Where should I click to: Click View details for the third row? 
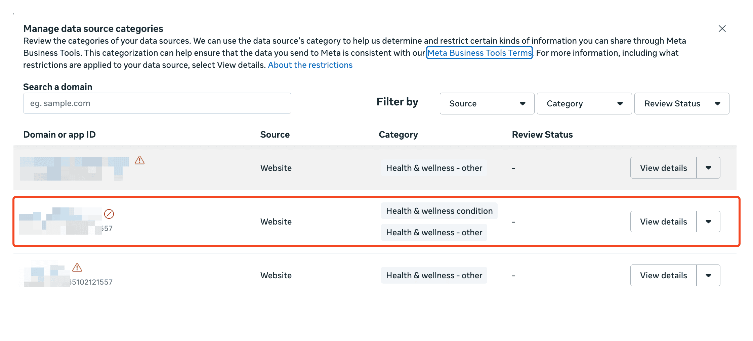663,275
